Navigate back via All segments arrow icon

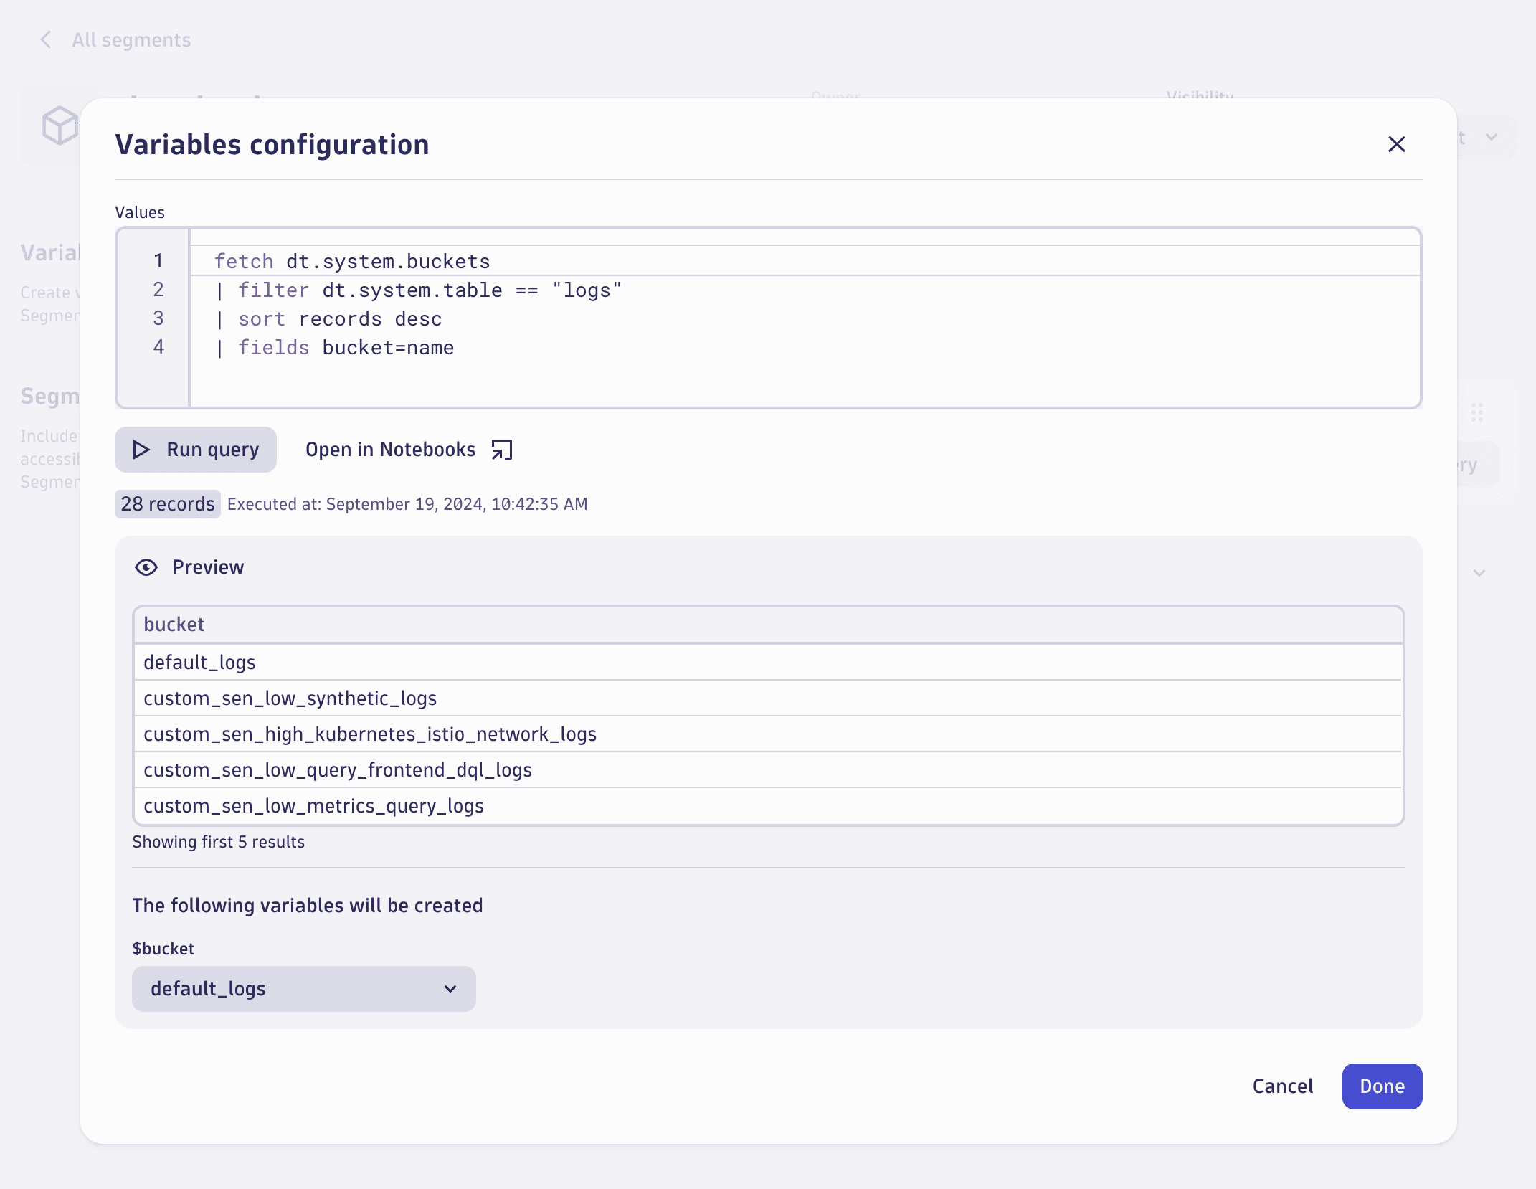[44, 40]
